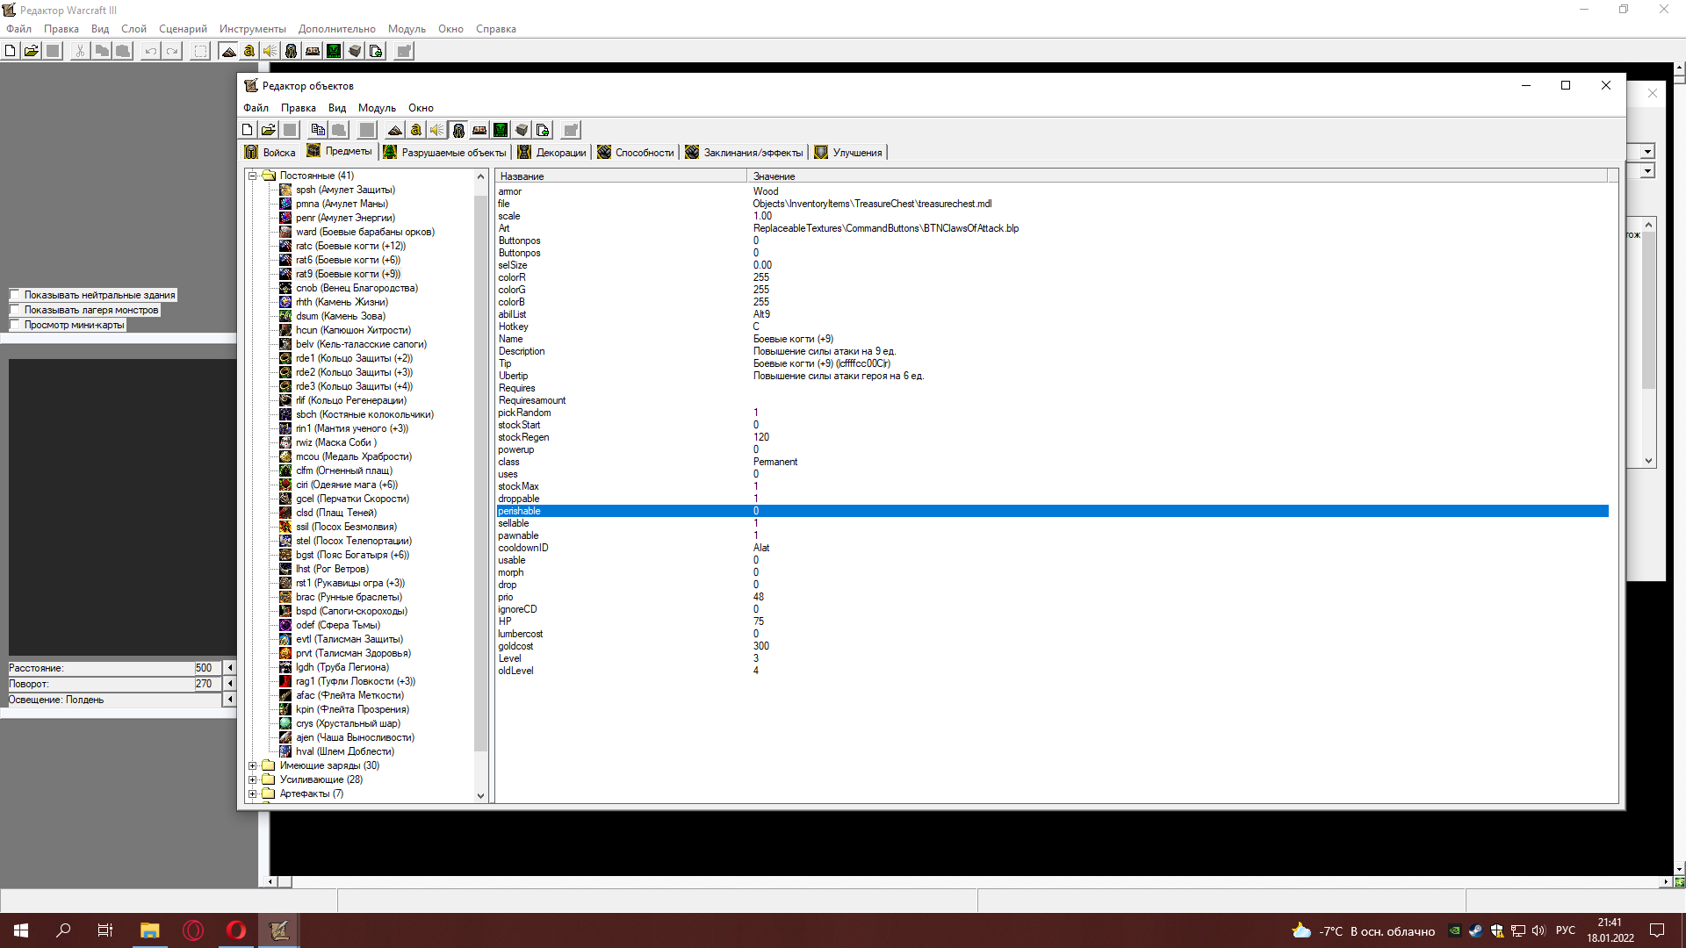The image size is (1686, 948).
Task: Open the Модуль menu in Object Editor
Action: (377, 108)
